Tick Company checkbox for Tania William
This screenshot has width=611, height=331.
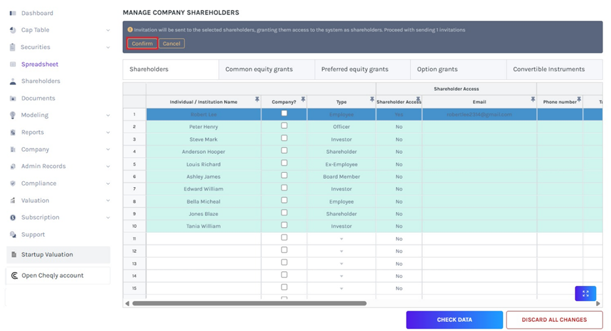[284, 226]
